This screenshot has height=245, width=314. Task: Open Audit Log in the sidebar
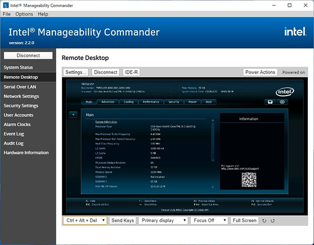(x=28, y=143)
